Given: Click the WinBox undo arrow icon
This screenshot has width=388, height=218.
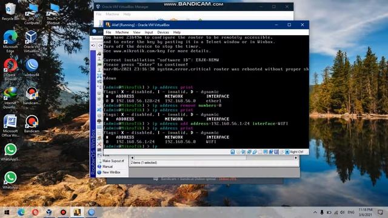Looking at the screenshot, I should [x=93, y=46].
